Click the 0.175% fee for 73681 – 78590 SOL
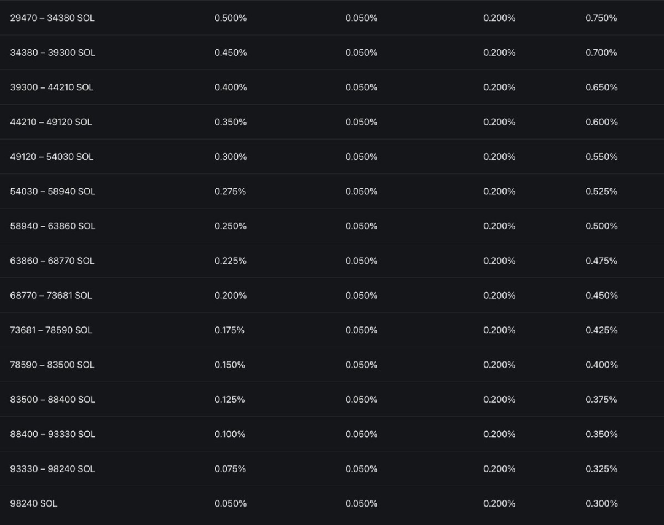This screenshot has height=525, width=664. pos(229,330)
